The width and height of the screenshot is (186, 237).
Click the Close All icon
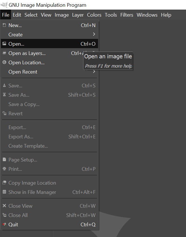coord(5,215)
